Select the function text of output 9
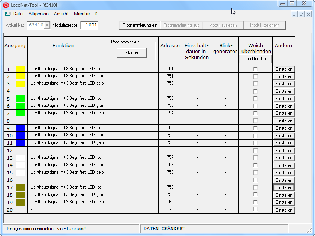Image resolution: width=315 pixels, height=236 pixels. coord(66,128)
